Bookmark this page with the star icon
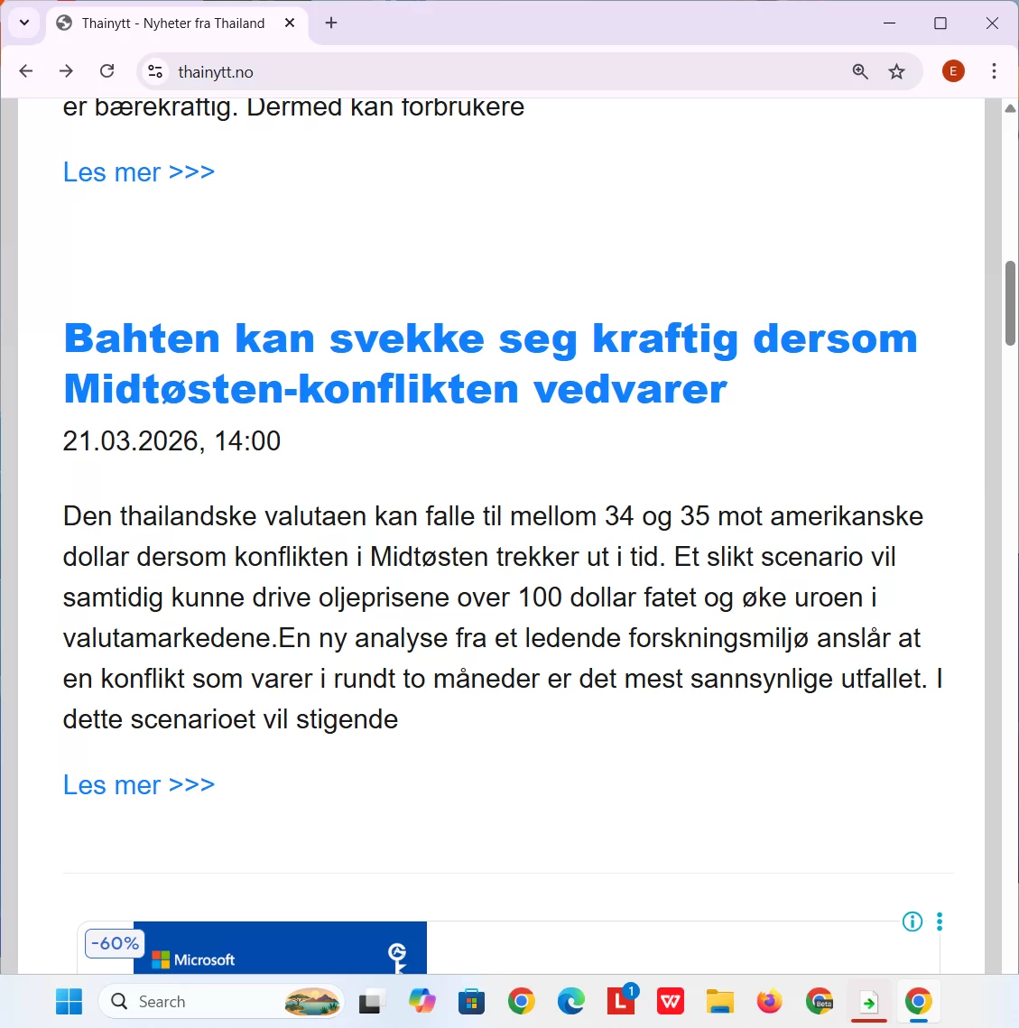 [x=897, y=70]
